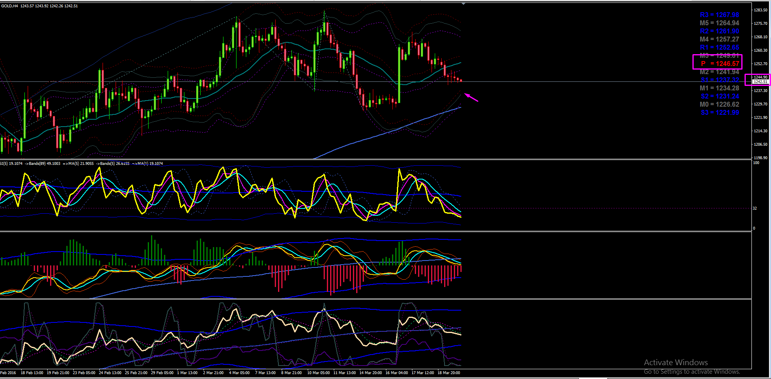Select the M0 = 1226.62 pivot label

tap(719, 105)
